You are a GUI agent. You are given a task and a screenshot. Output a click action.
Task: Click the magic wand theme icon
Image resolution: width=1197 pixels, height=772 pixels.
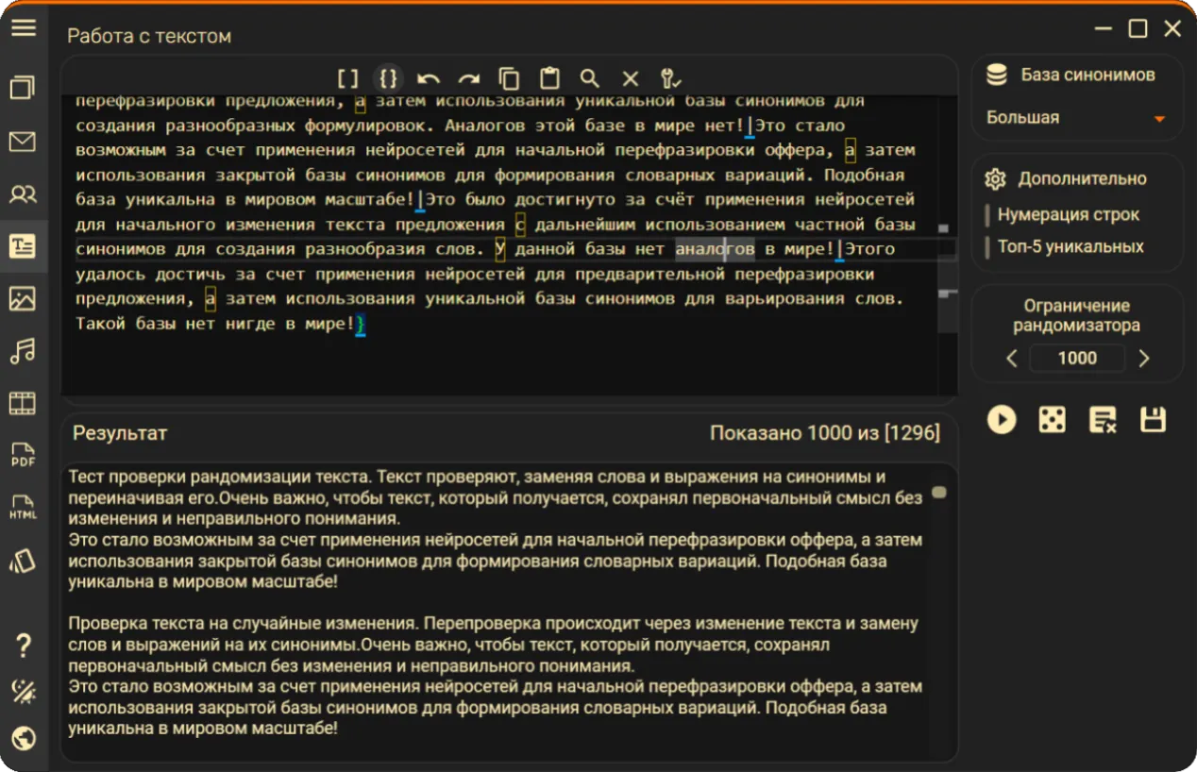pyautogui.click(x=24, y=692)
